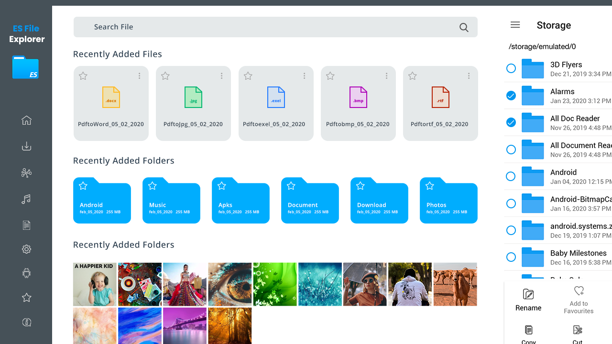Click into the Search File field
Image resolution: width=612 pixels, height=344 pixels.
[x=268, y=27]
